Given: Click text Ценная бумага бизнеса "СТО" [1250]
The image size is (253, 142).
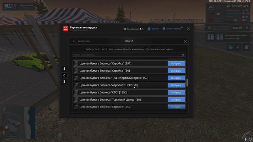Looking at the screenshot, I should pos(104,92).
